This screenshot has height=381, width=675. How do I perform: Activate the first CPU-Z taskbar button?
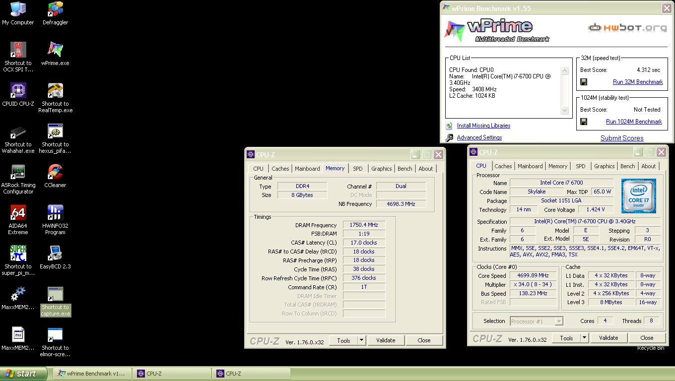pyautogui.click(x=173, y=374)
